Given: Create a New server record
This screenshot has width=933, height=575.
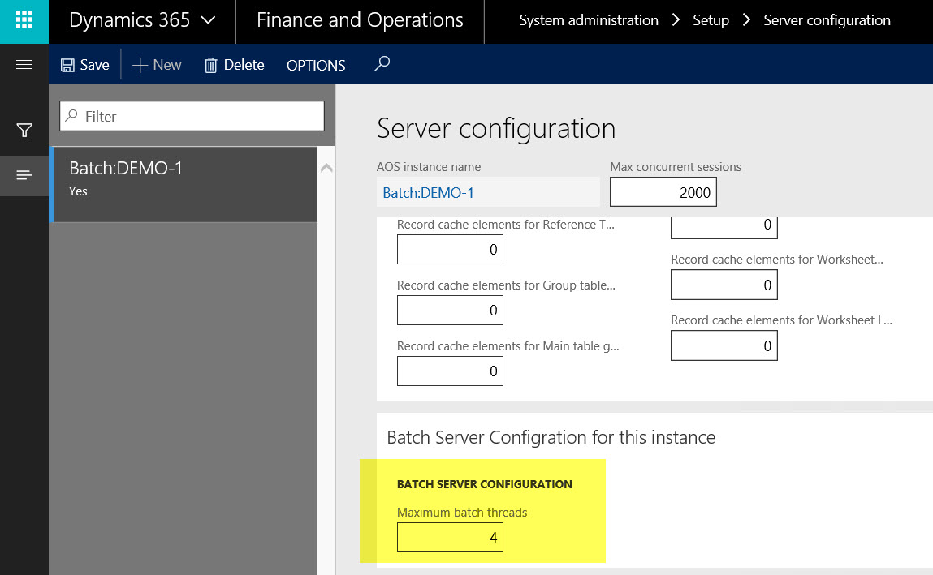Looking at the screenshot, I should pyautogui.click(x=157, y=65).
